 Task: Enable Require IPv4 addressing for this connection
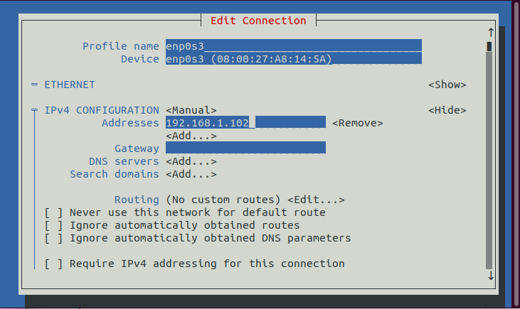tap(53, 264)
